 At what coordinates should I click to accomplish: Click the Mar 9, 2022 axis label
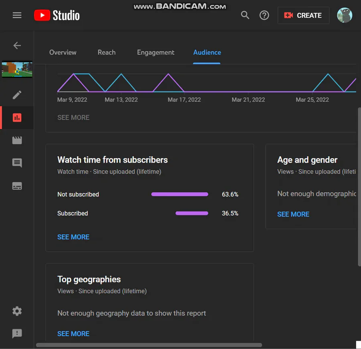click(x=72, y=99)
